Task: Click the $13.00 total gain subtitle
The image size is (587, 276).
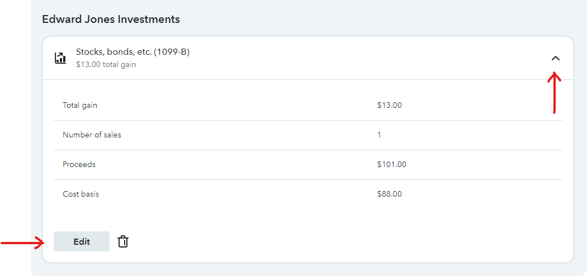Action: (x=106, y=64)
